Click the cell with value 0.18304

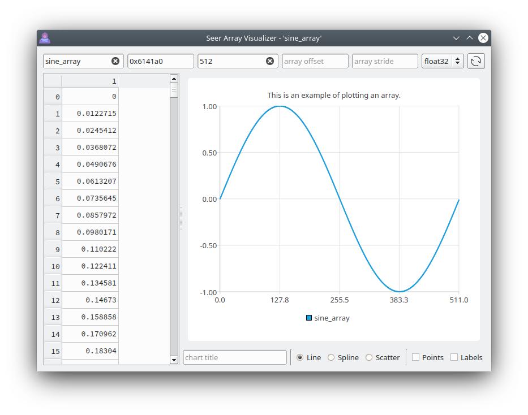click(90, 351)
